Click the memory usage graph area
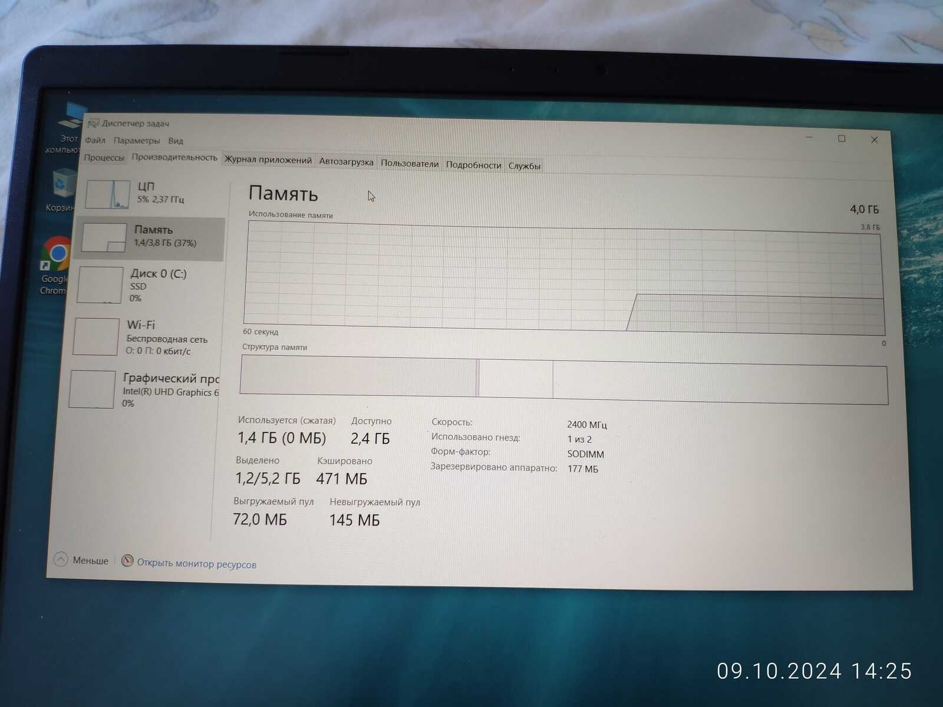The height and width of the screenshot is (707, 943). (x=564, y=278)
